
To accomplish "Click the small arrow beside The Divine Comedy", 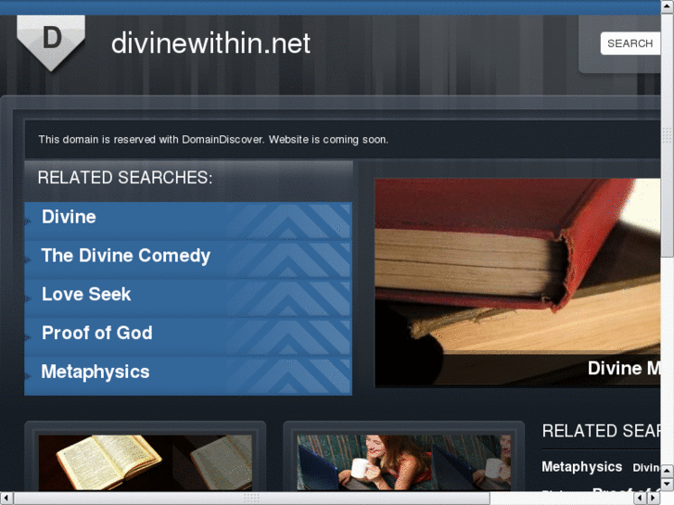I will click(x=28, y=260).
